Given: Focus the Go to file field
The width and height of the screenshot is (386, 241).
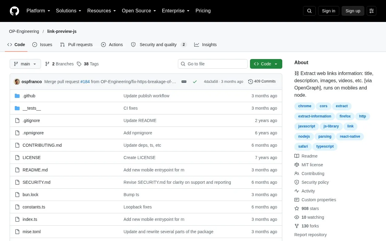Looking at the screenshot, I should point(213,64).
